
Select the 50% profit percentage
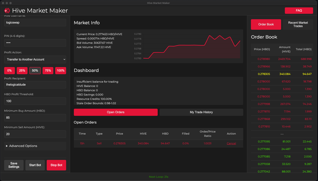[x=35, y=71]
